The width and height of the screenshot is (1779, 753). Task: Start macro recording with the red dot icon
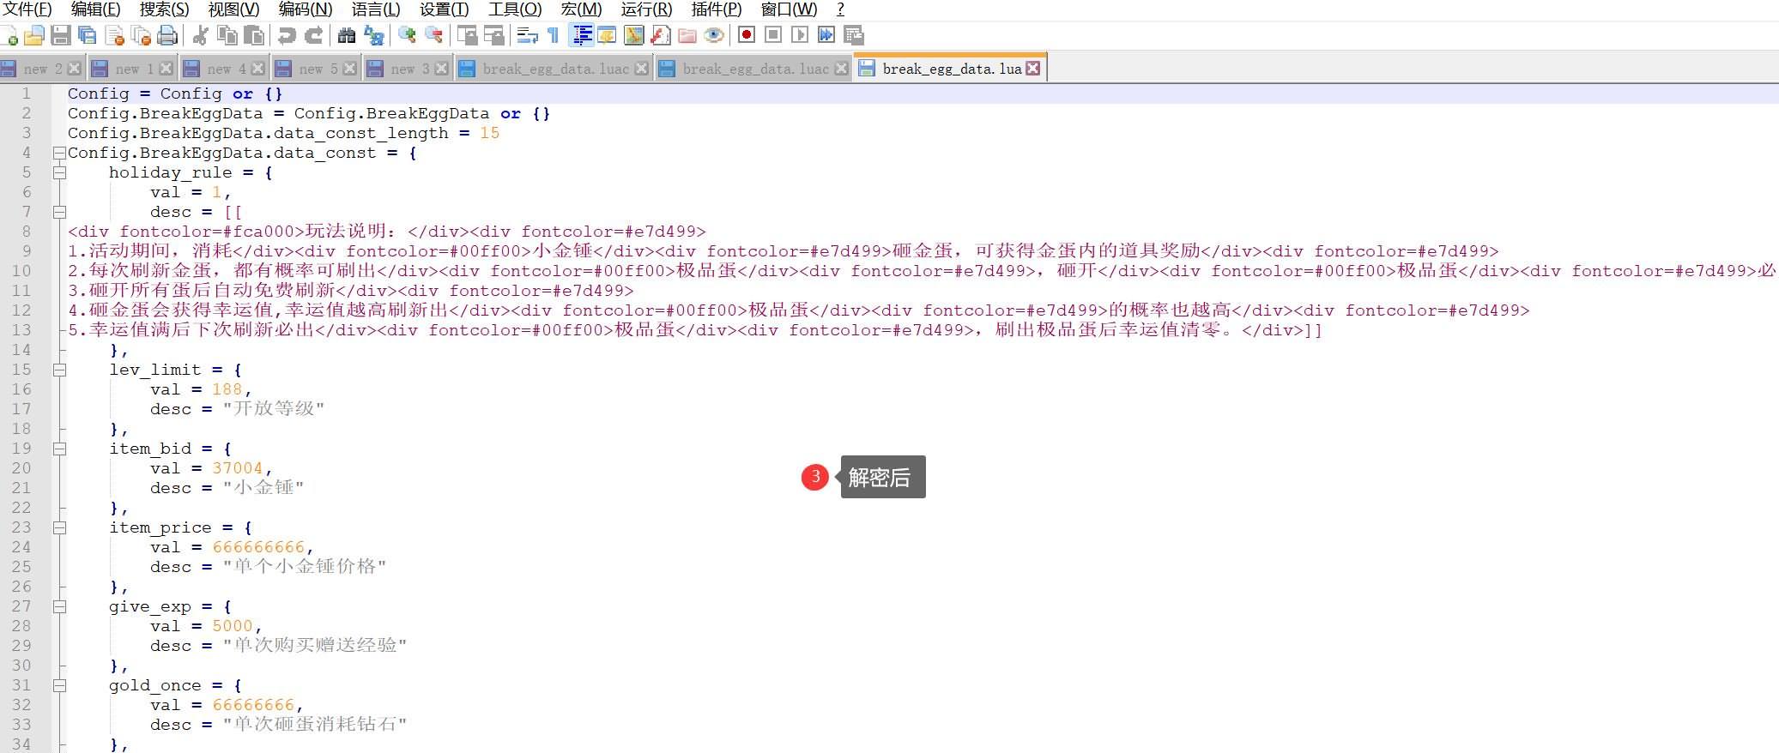pos(747,35)
